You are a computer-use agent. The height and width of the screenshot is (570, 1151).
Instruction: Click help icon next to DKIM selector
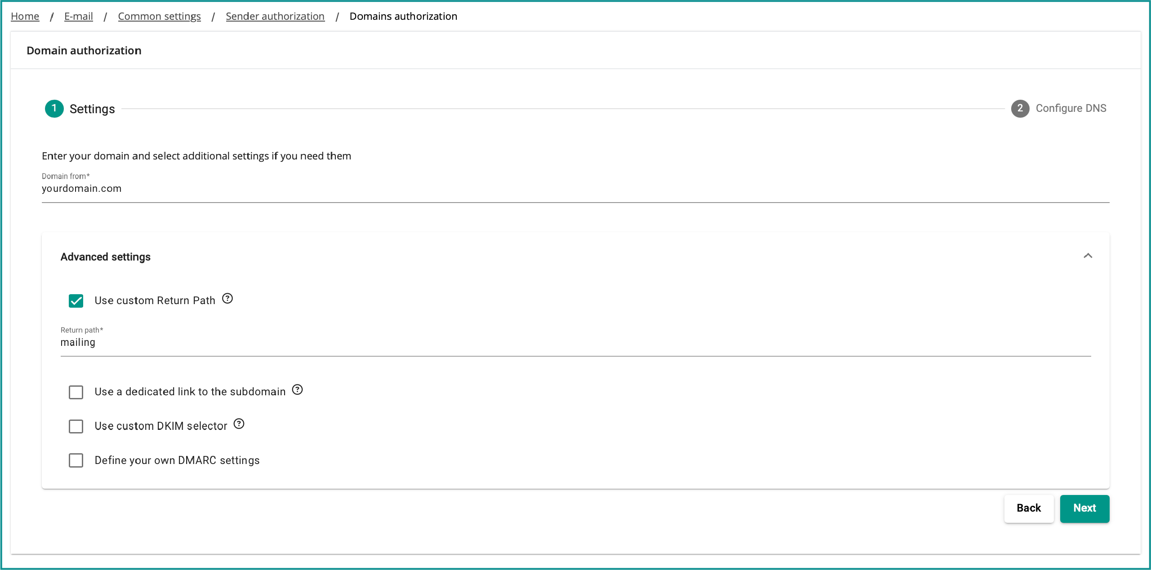click(x=239, y=424)
